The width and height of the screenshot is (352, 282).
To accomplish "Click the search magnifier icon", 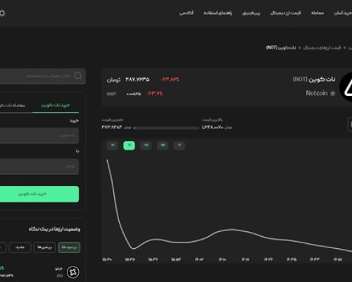I will click(78, 76).
